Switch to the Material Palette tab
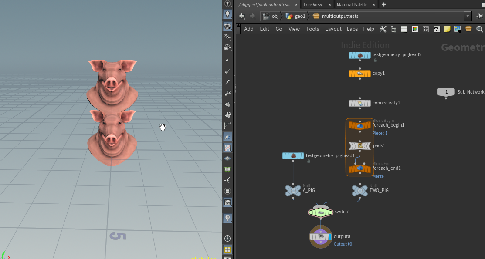Image resolution: width=485 pixels, height=259 pixels. (x=352, y=5)
